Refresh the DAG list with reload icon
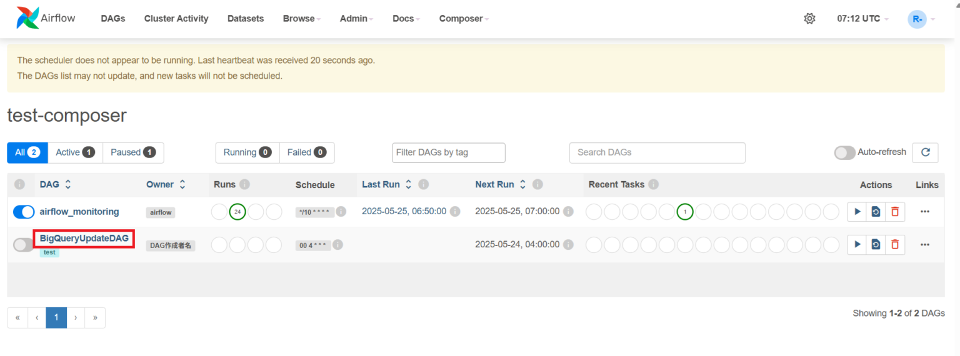 pyautogui.click(x=925, y=152)
